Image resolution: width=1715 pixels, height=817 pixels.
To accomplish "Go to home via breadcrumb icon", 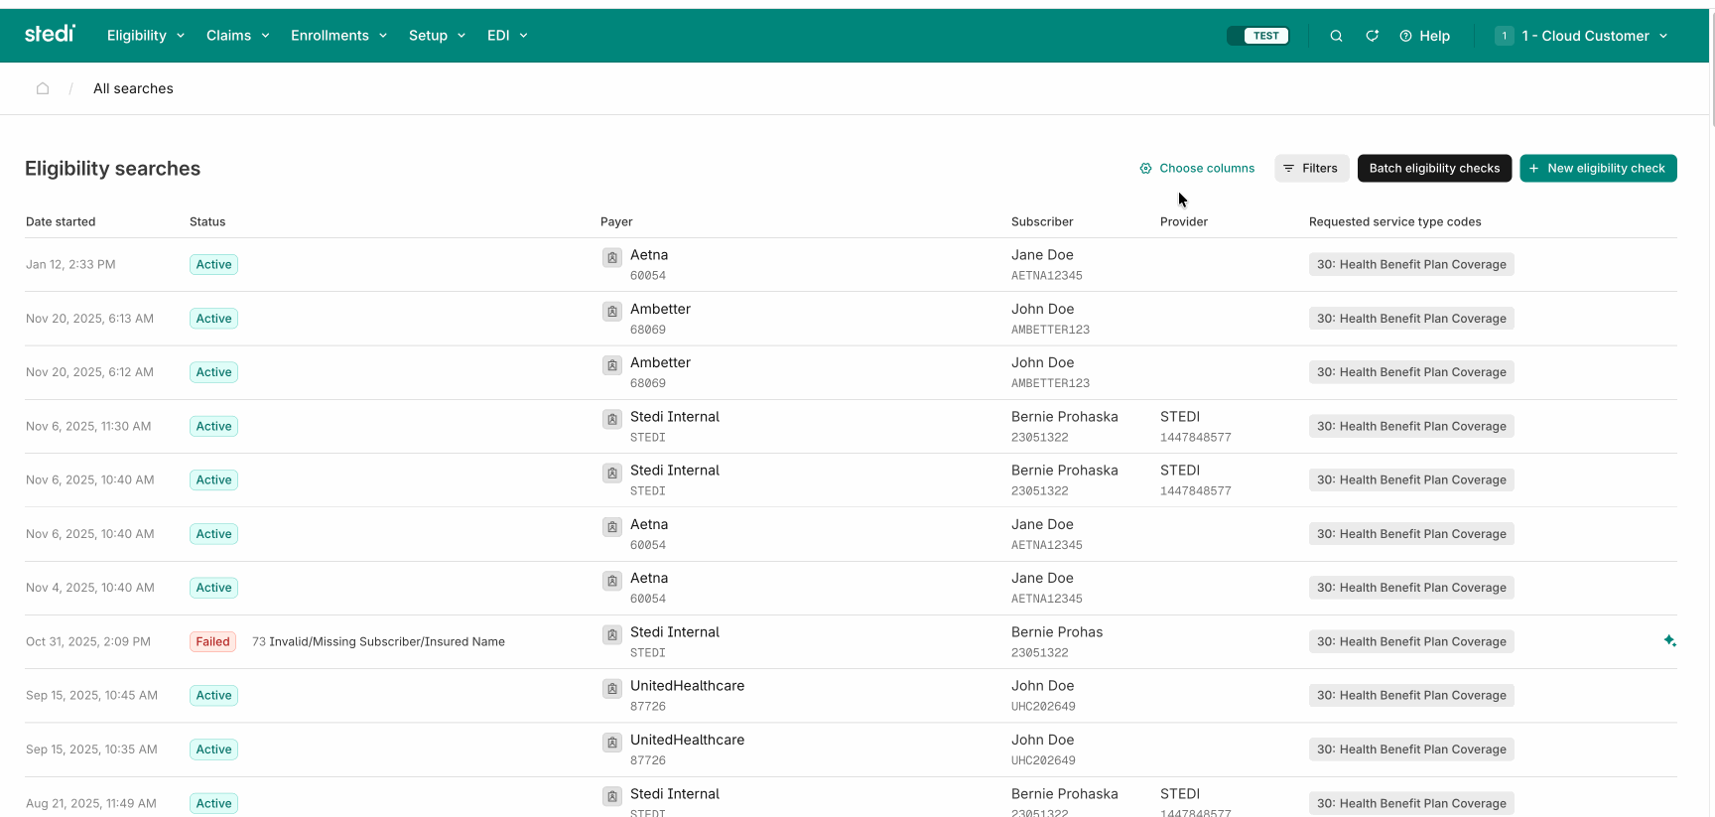I will click(x=43, y=88).
